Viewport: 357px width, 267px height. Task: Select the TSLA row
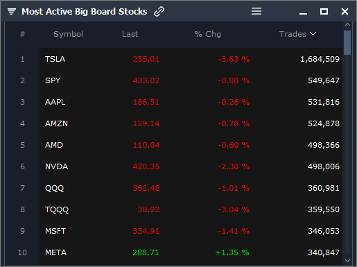191,59
